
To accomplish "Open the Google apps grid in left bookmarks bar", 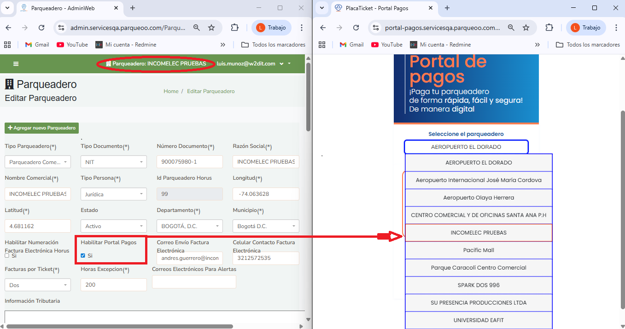I will tap(7, 45).
